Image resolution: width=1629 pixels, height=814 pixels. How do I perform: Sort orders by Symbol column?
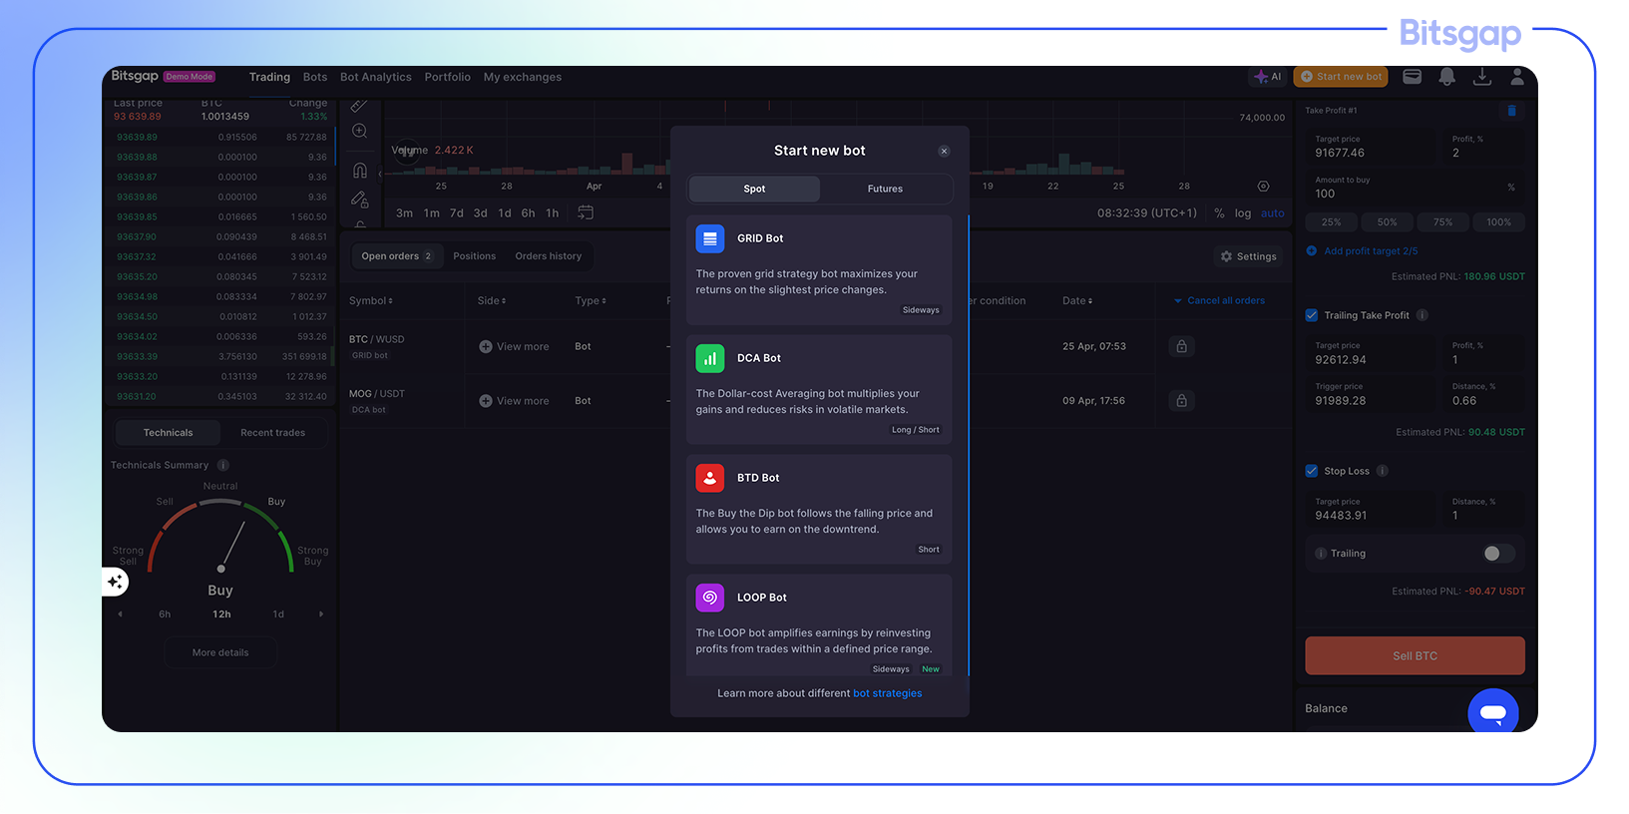click(371, 300)
